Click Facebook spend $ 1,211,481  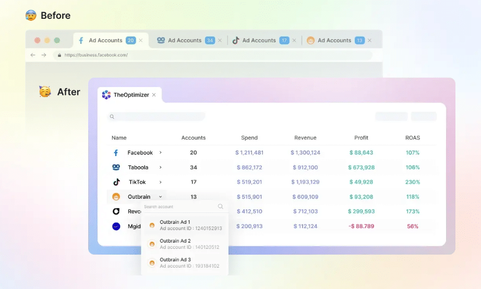click(x=249, y=152)
